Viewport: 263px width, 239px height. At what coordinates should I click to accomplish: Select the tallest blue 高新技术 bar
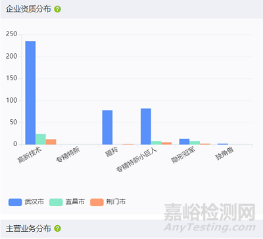click(x=30, y=93)
